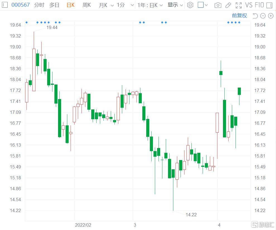Open VS stock comparison

point(249,5)
